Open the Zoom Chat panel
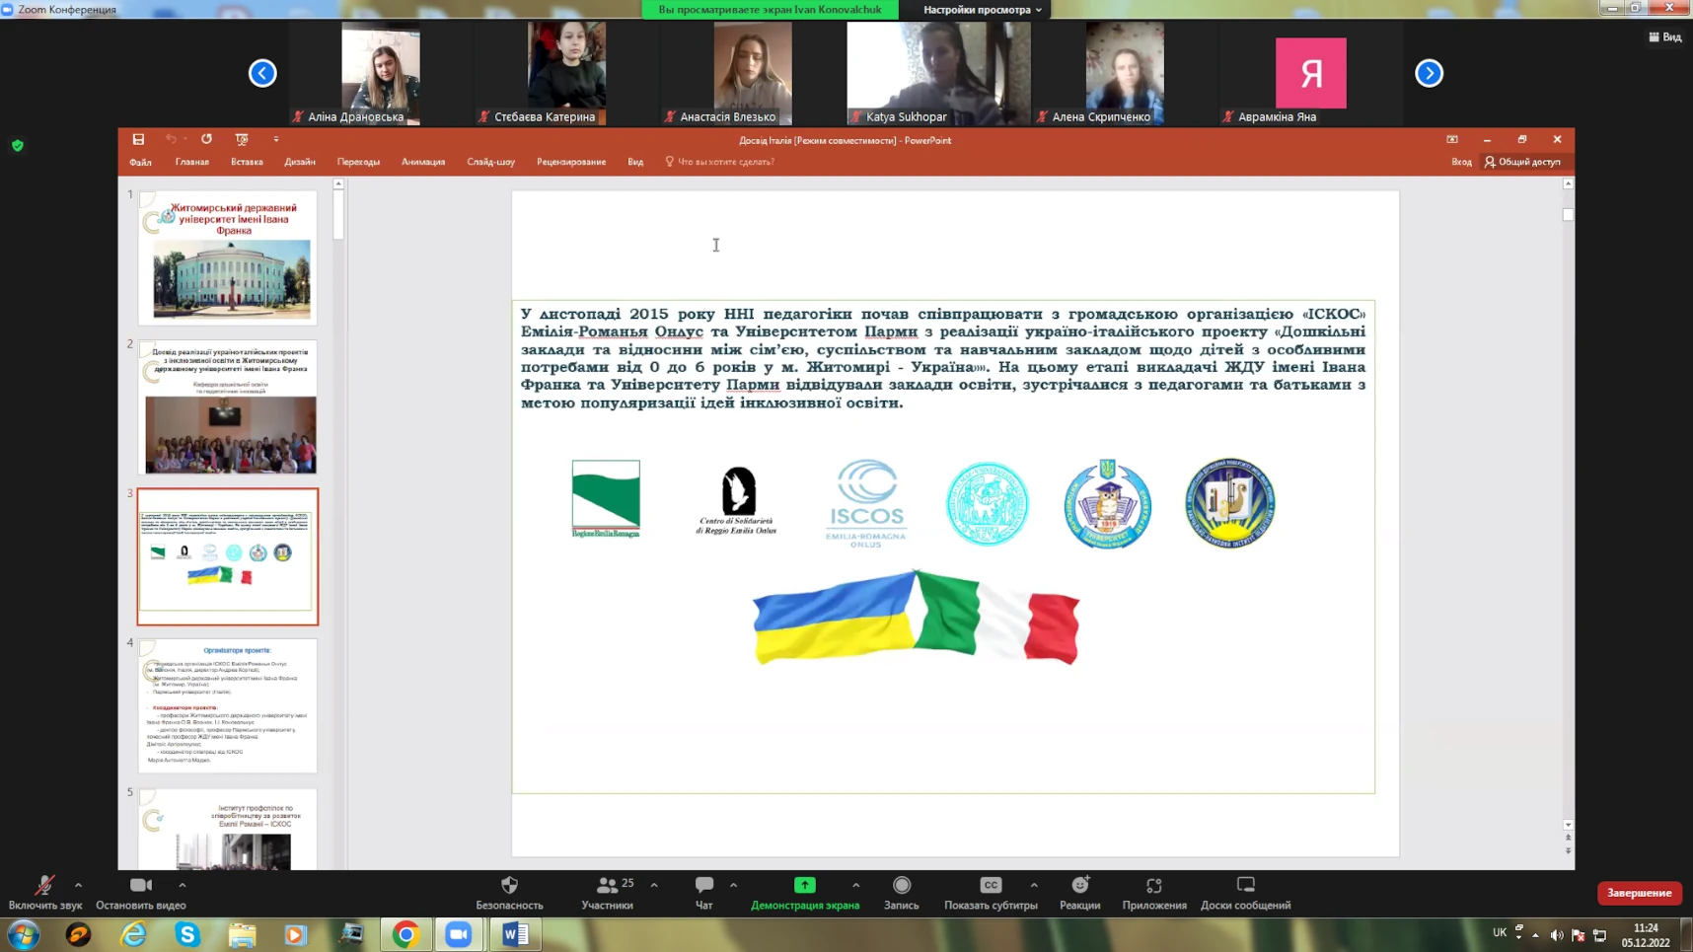The image size is (1693, 952). point(703,892)
